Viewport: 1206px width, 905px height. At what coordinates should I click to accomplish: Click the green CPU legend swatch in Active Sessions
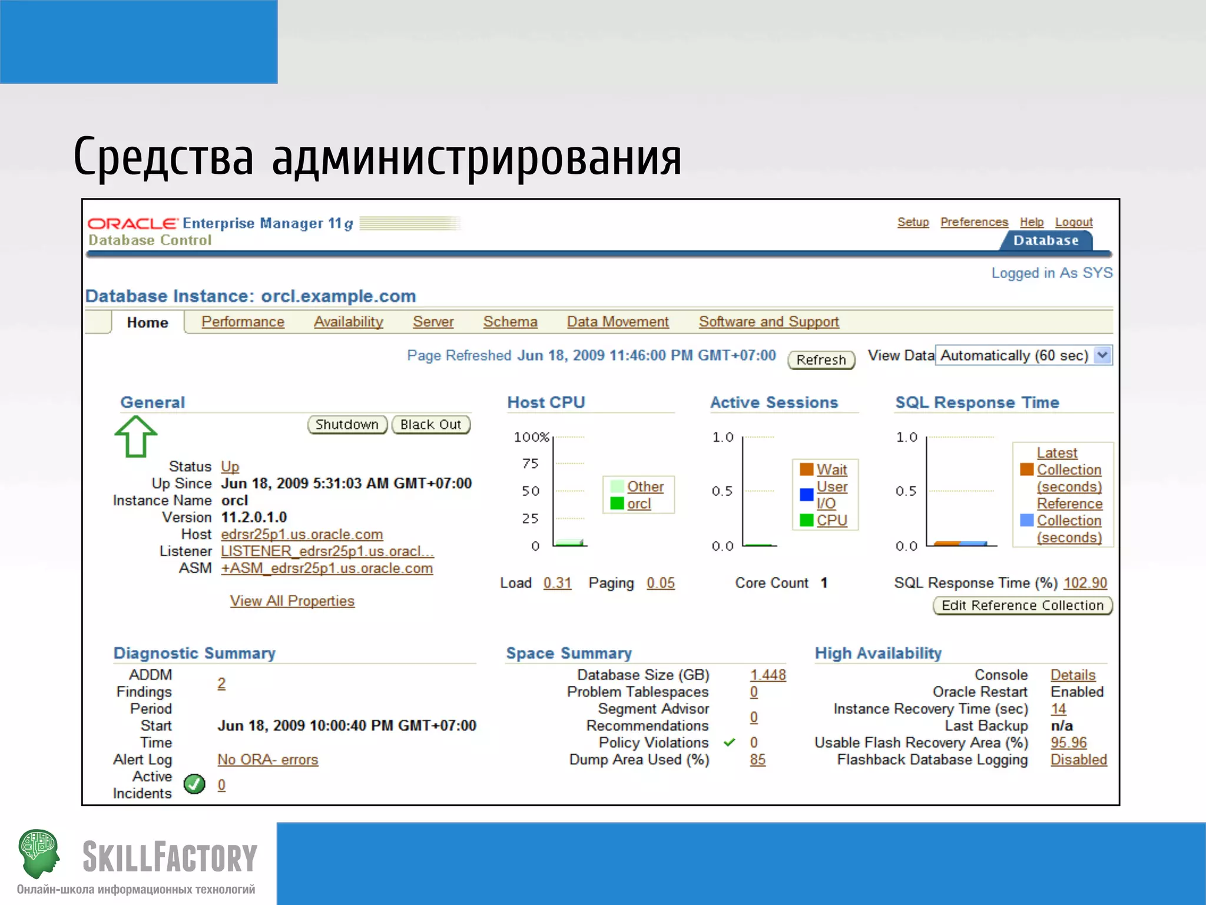coord(806,520)
